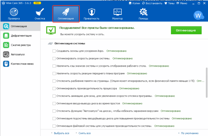The height and width of the screenshot is (136, 208).
Task: Open the Очистка broom icon
Action: tap(40, 12)
